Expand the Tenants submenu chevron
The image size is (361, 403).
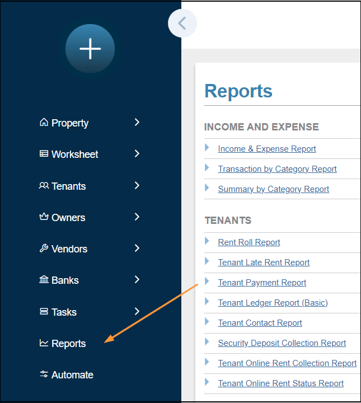(x=137, y=185)
